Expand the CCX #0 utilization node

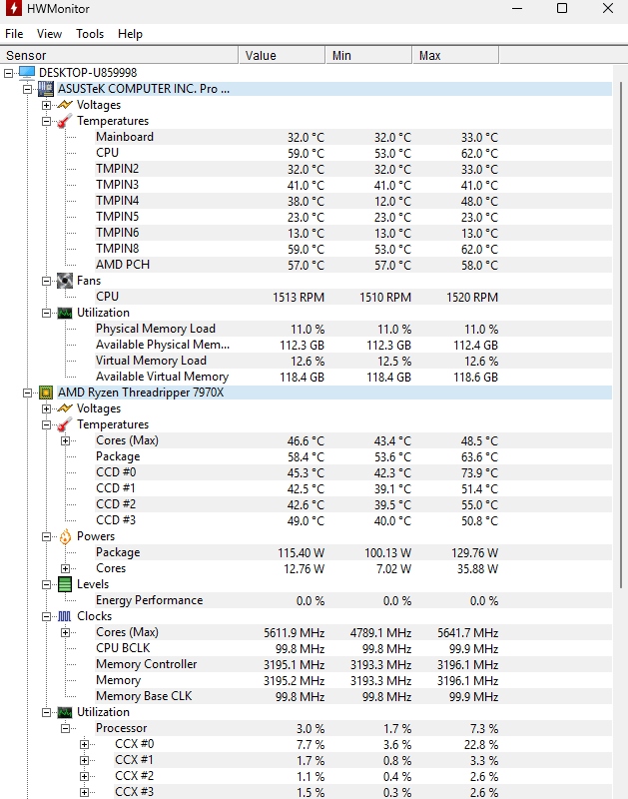pyautogui.click(x=85, y=744)
